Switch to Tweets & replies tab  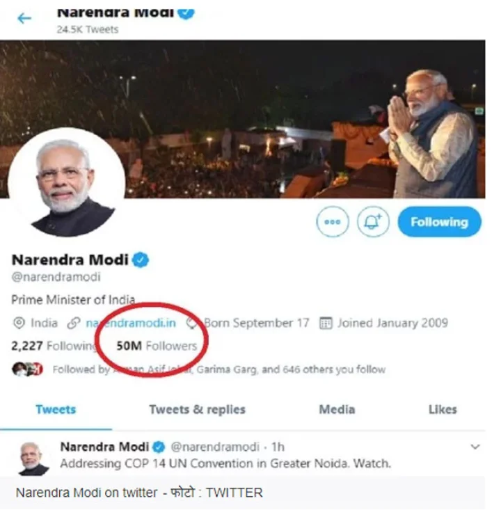(x=197, y=410)
